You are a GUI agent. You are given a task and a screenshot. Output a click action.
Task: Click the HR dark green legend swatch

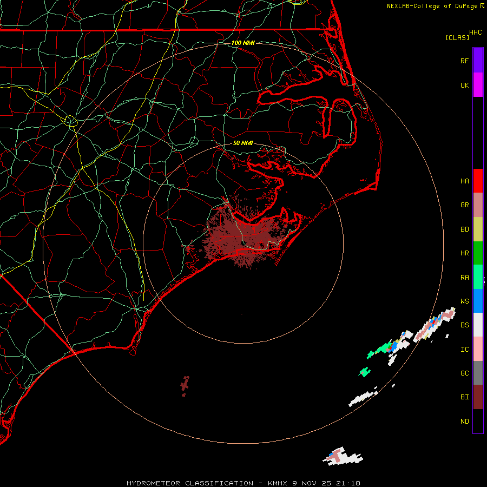[x=478, y=253]
